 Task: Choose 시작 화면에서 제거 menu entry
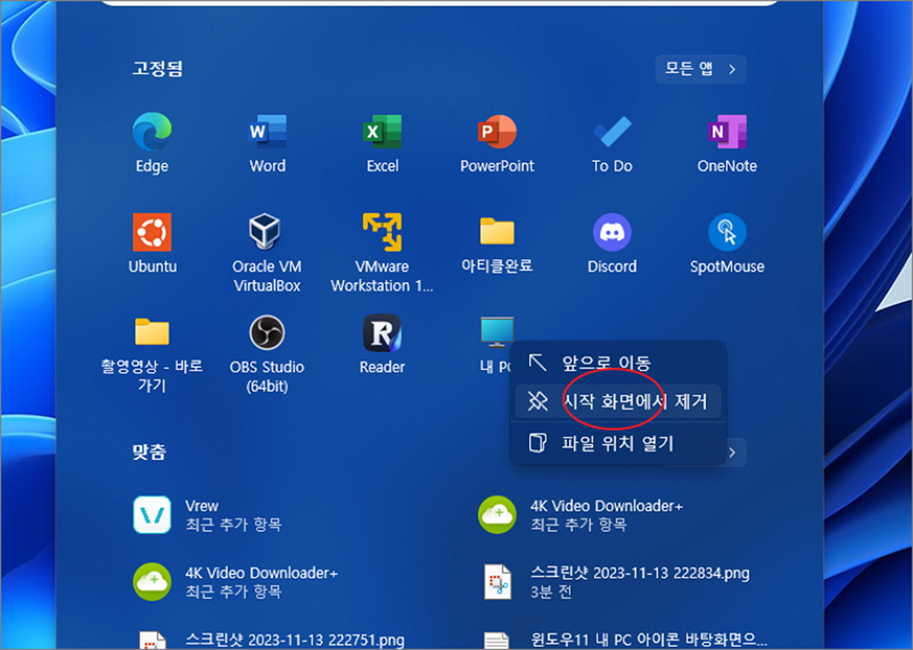coord(618,401)
